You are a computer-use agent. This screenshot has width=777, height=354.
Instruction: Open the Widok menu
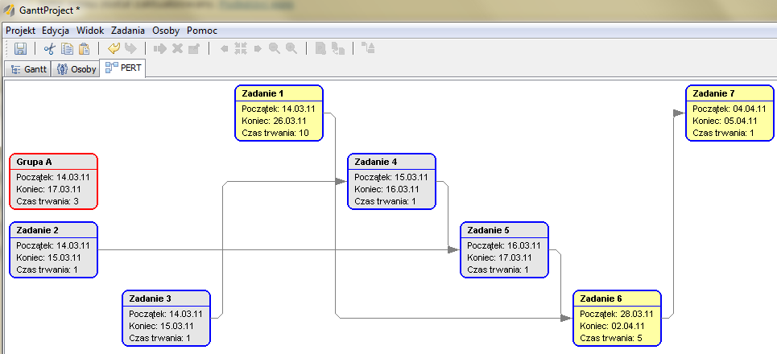pyautogui.click(x=90, y=30)
